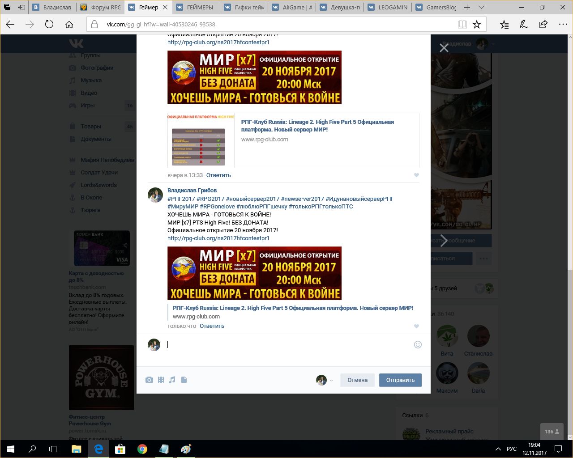Go back to the previous page
The image size is (573, 458).
pos(10,25)
